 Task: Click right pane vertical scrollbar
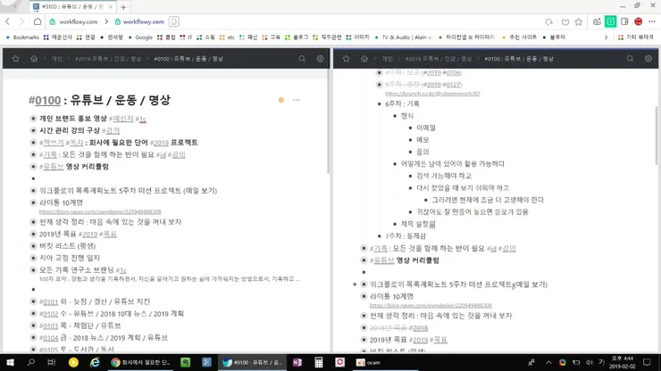657,136
